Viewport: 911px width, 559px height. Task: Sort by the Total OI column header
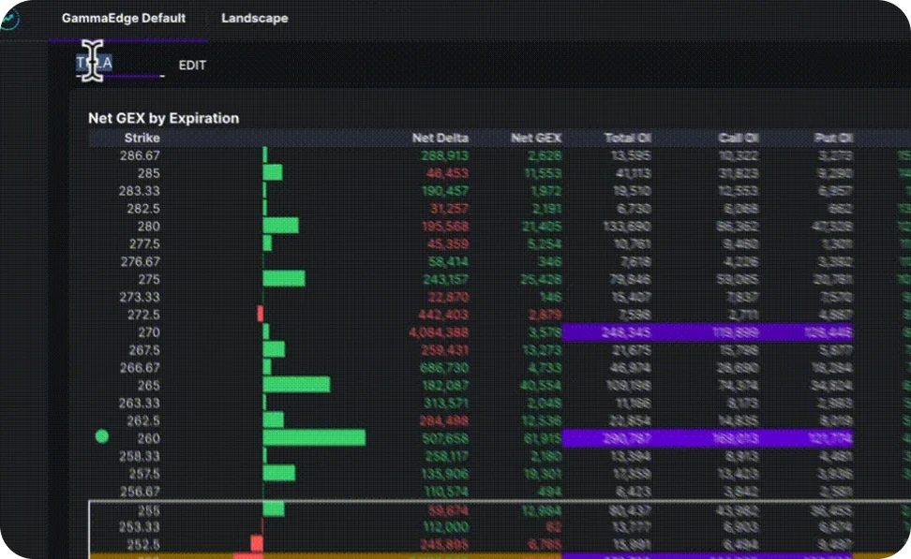pos(627,138)
